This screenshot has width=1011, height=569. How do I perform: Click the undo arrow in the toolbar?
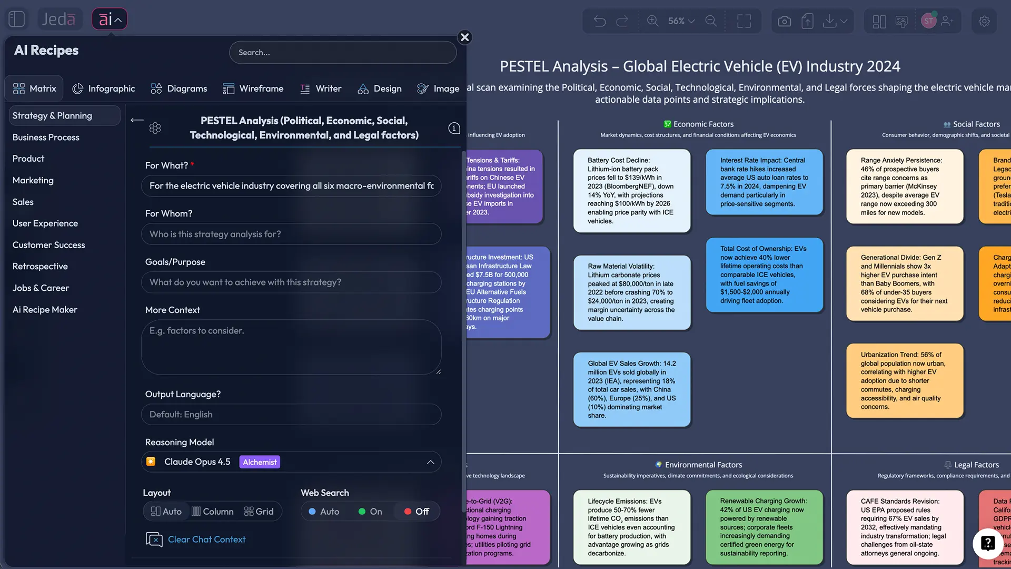pyautogui.click(x=600, y=21)
